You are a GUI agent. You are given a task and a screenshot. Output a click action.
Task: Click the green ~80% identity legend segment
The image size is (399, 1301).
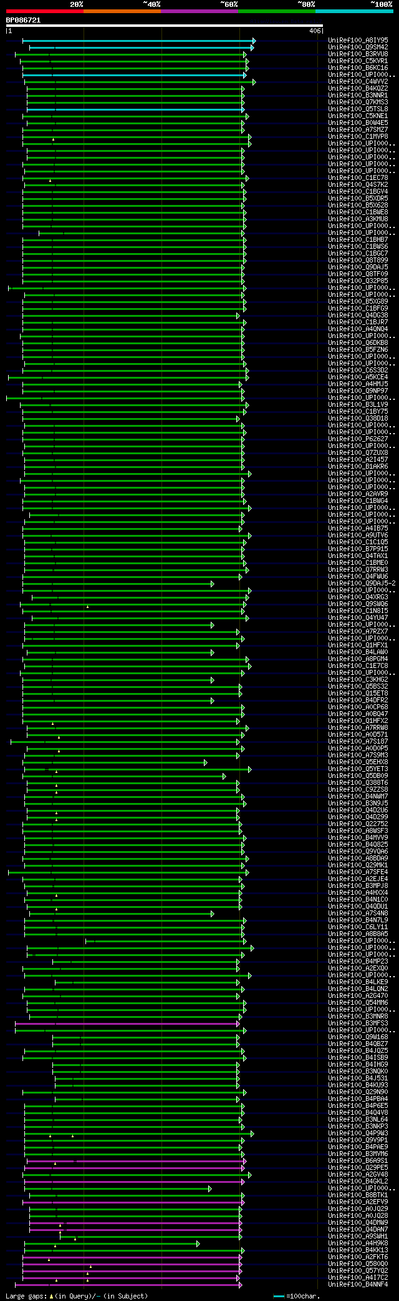[x=276, y=11]
